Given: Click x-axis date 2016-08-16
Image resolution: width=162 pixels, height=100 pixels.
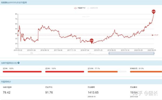Looking at the screenshot, I should click(45, 50).
